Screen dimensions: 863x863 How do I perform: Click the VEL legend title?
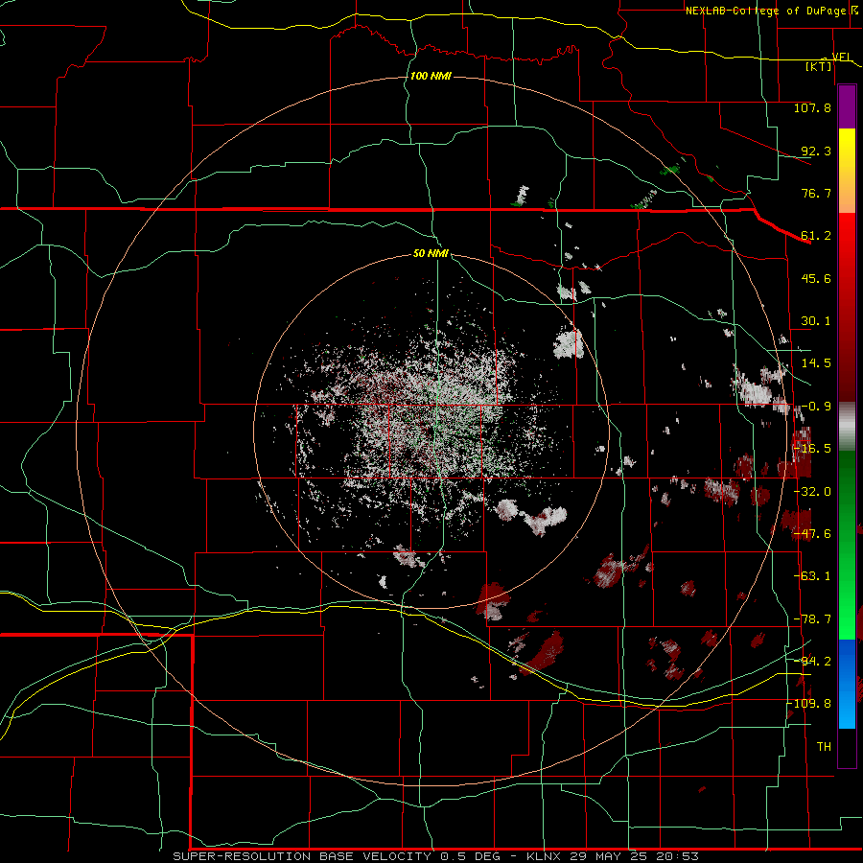click(x=841, y=57)
